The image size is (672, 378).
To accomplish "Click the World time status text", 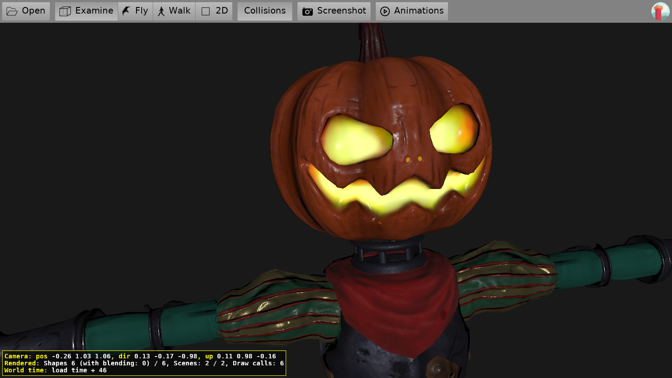I will pos(56,370).
